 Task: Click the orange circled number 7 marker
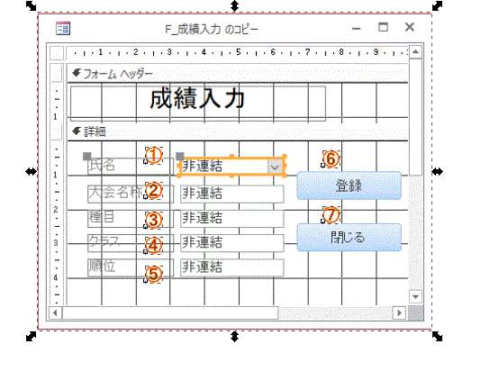pyautogui.click(x=331, y=214)
